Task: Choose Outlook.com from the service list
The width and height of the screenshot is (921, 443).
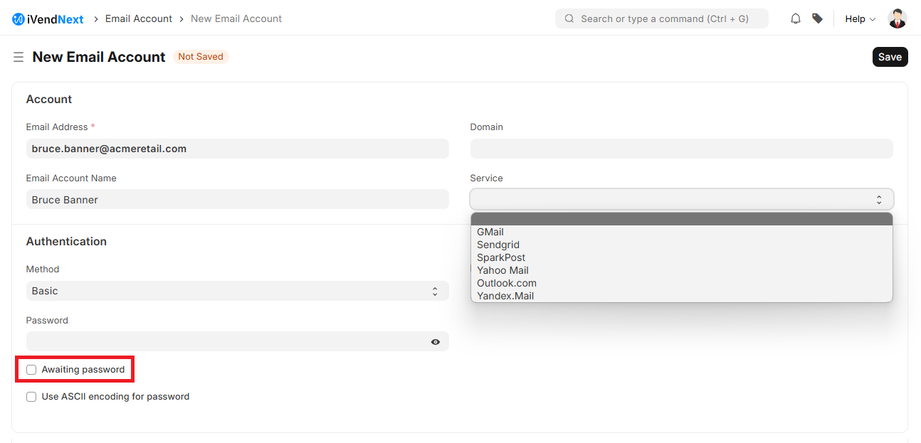Action: pos(506,283)
